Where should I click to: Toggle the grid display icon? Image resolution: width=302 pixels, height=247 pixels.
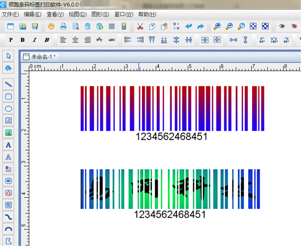coord(112,26)
